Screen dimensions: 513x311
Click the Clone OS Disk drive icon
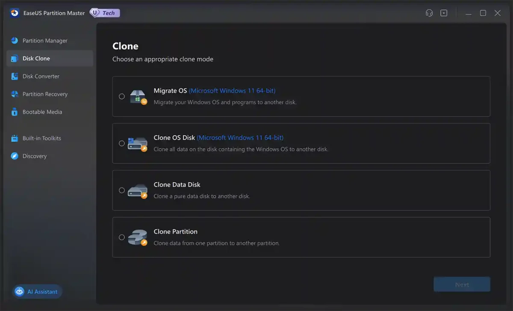138,144
